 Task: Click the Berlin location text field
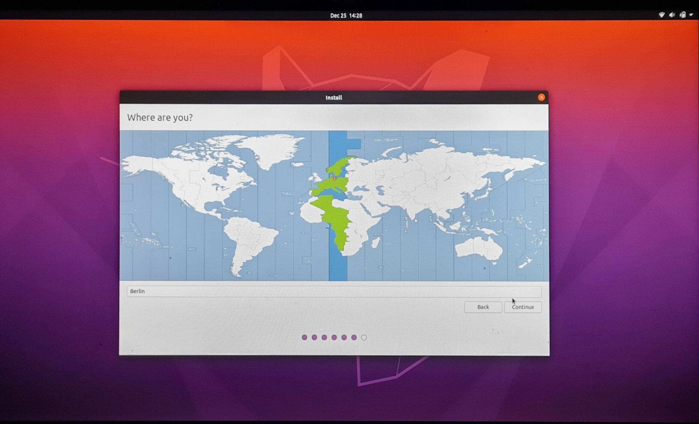334,291
